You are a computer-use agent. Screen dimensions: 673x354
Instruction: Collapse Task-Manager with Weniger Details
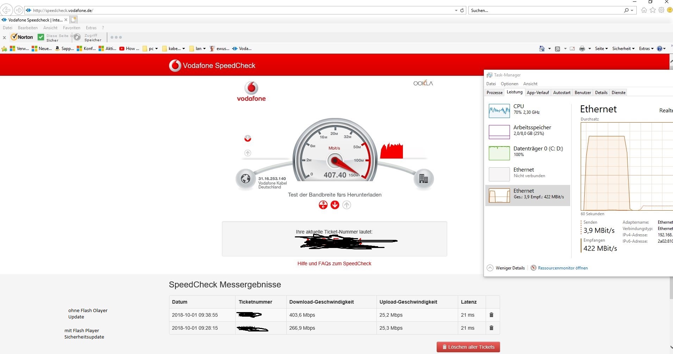[x=506, y=268]
